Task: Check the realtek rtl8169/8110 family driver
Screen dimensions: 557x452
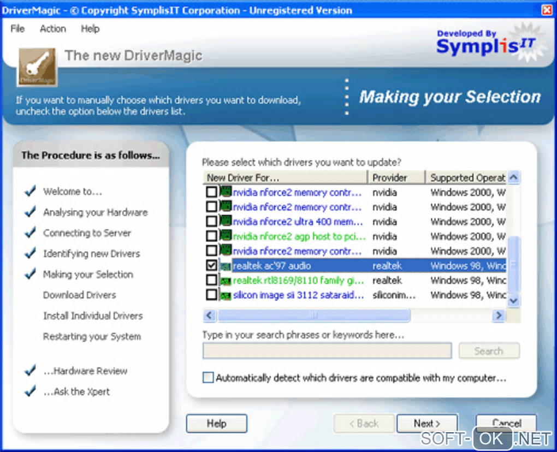Action: [211, 280]
